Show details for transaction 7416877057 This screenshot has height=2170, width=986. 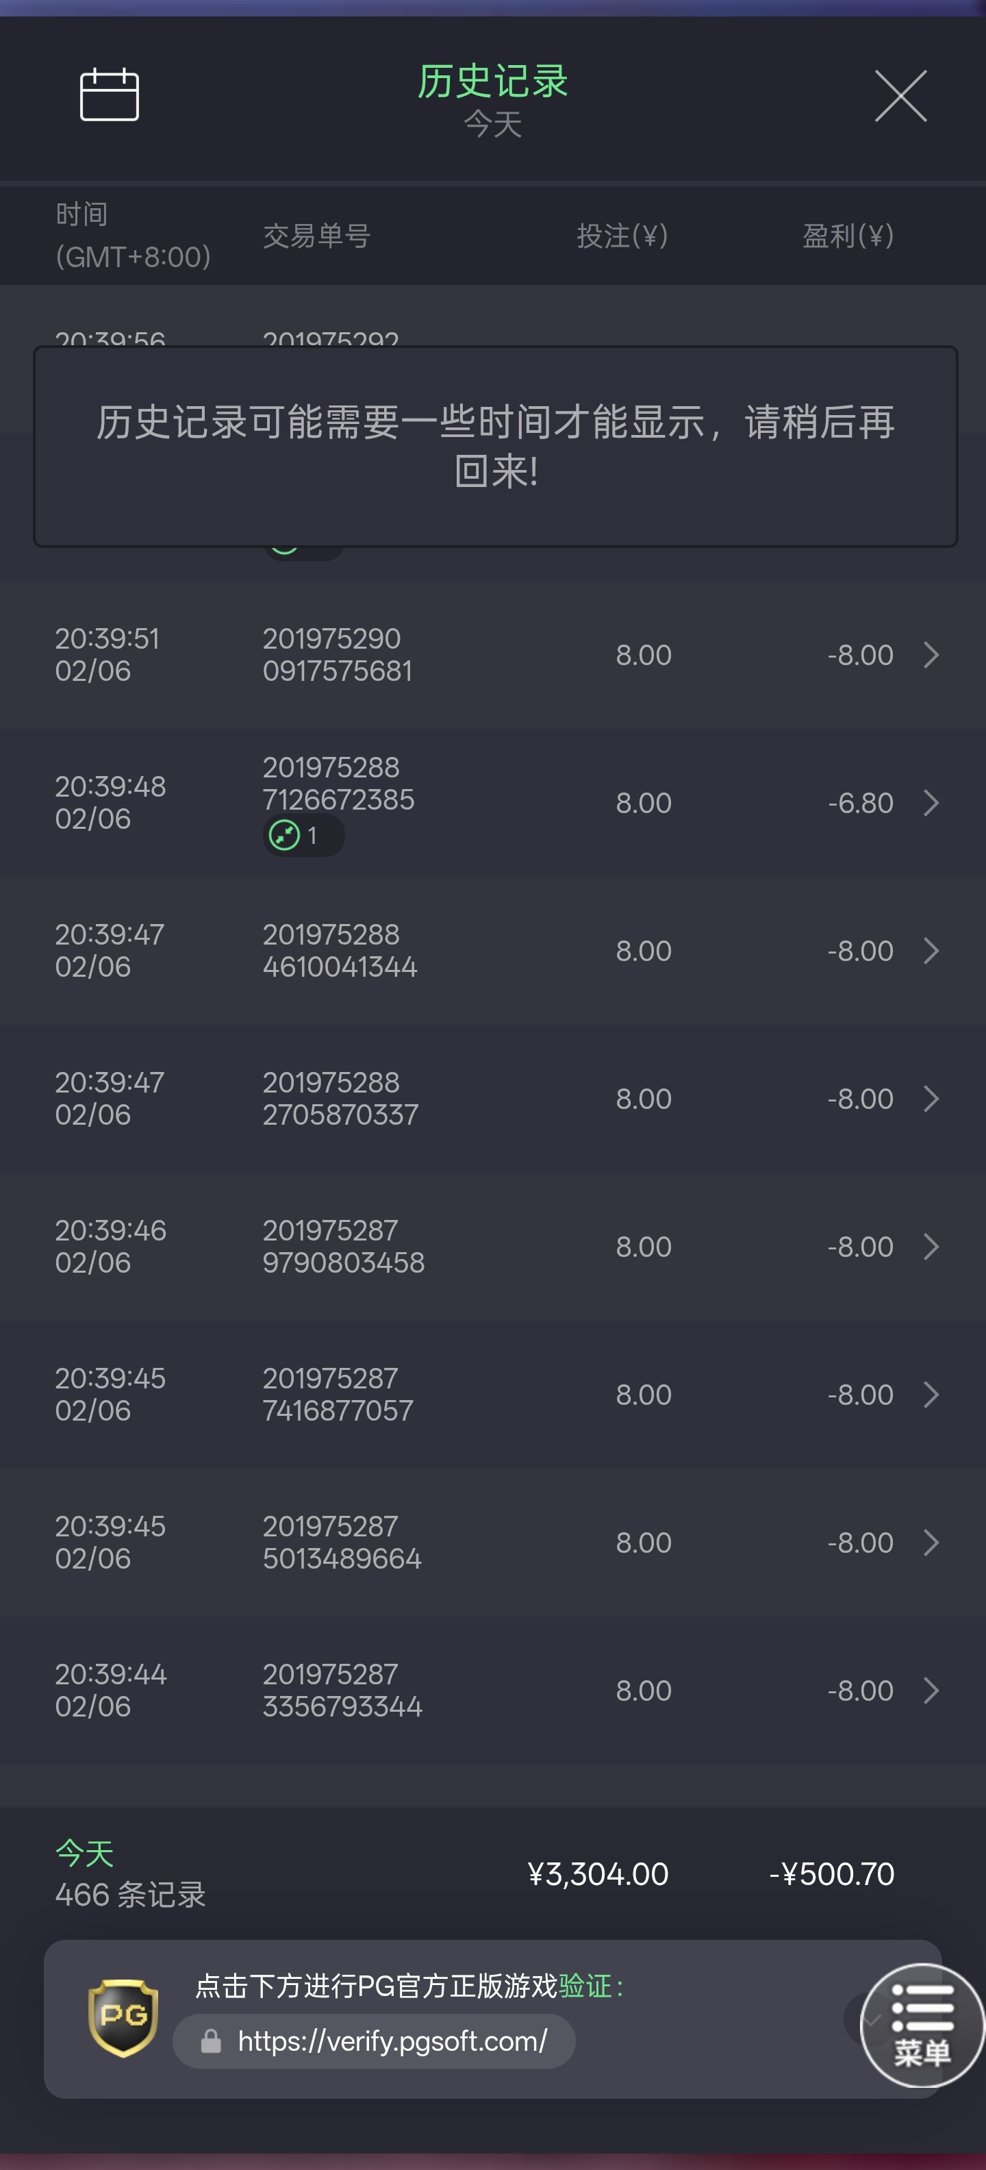931,1394
